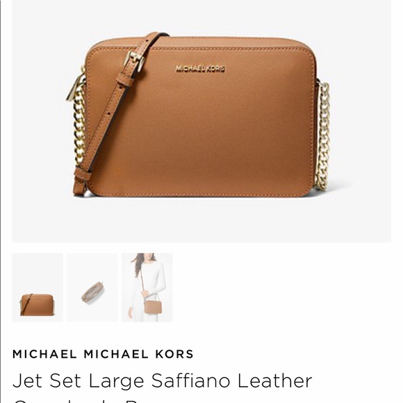Select the front view bag thumbnail
This screenshot has height=403, width=403.
tap(38, 288)
